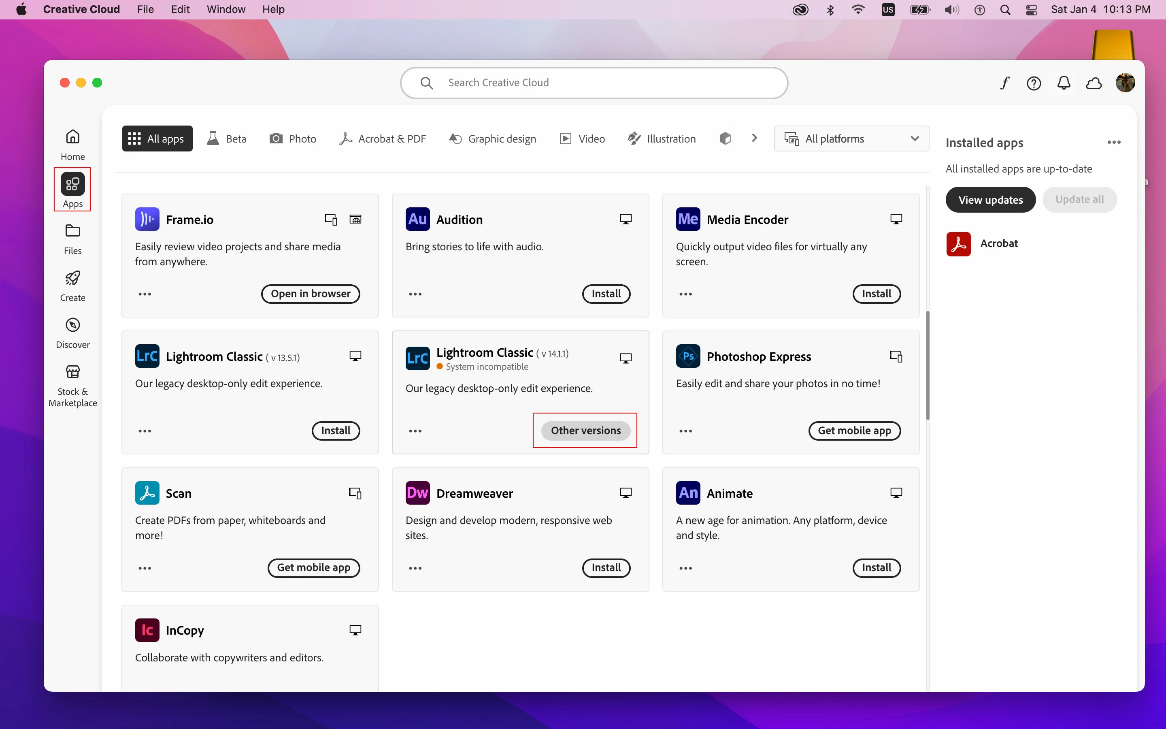Screen dimensions: 1166x729
Task: Open macOS Control Center in menu bar
Action: pyautogui.click(x=1031, y=10)
